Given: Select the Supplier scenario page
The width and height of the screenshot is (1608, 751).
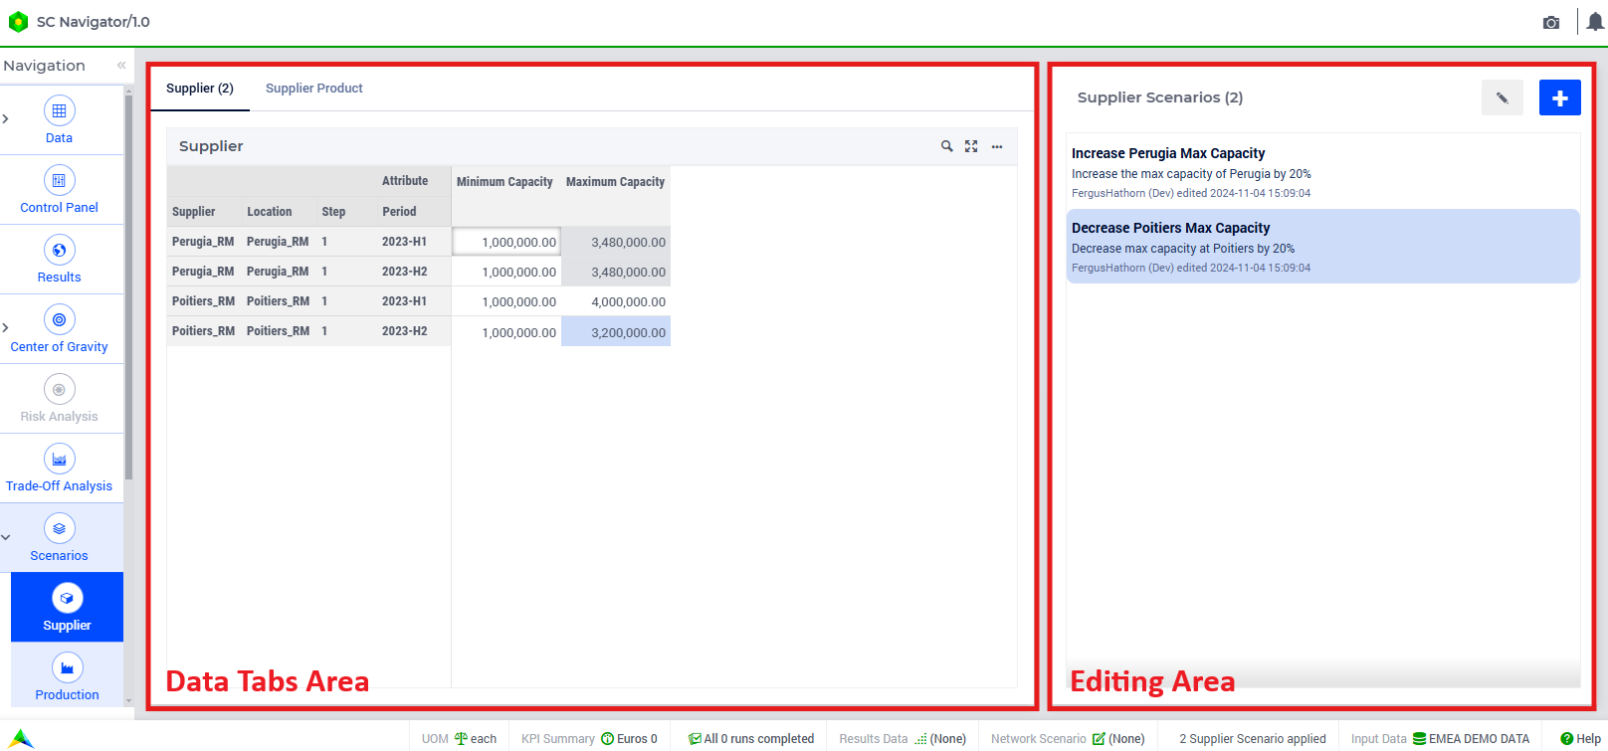Looking at the screenshot, I should pyautogui.click(x=67, y=608).
